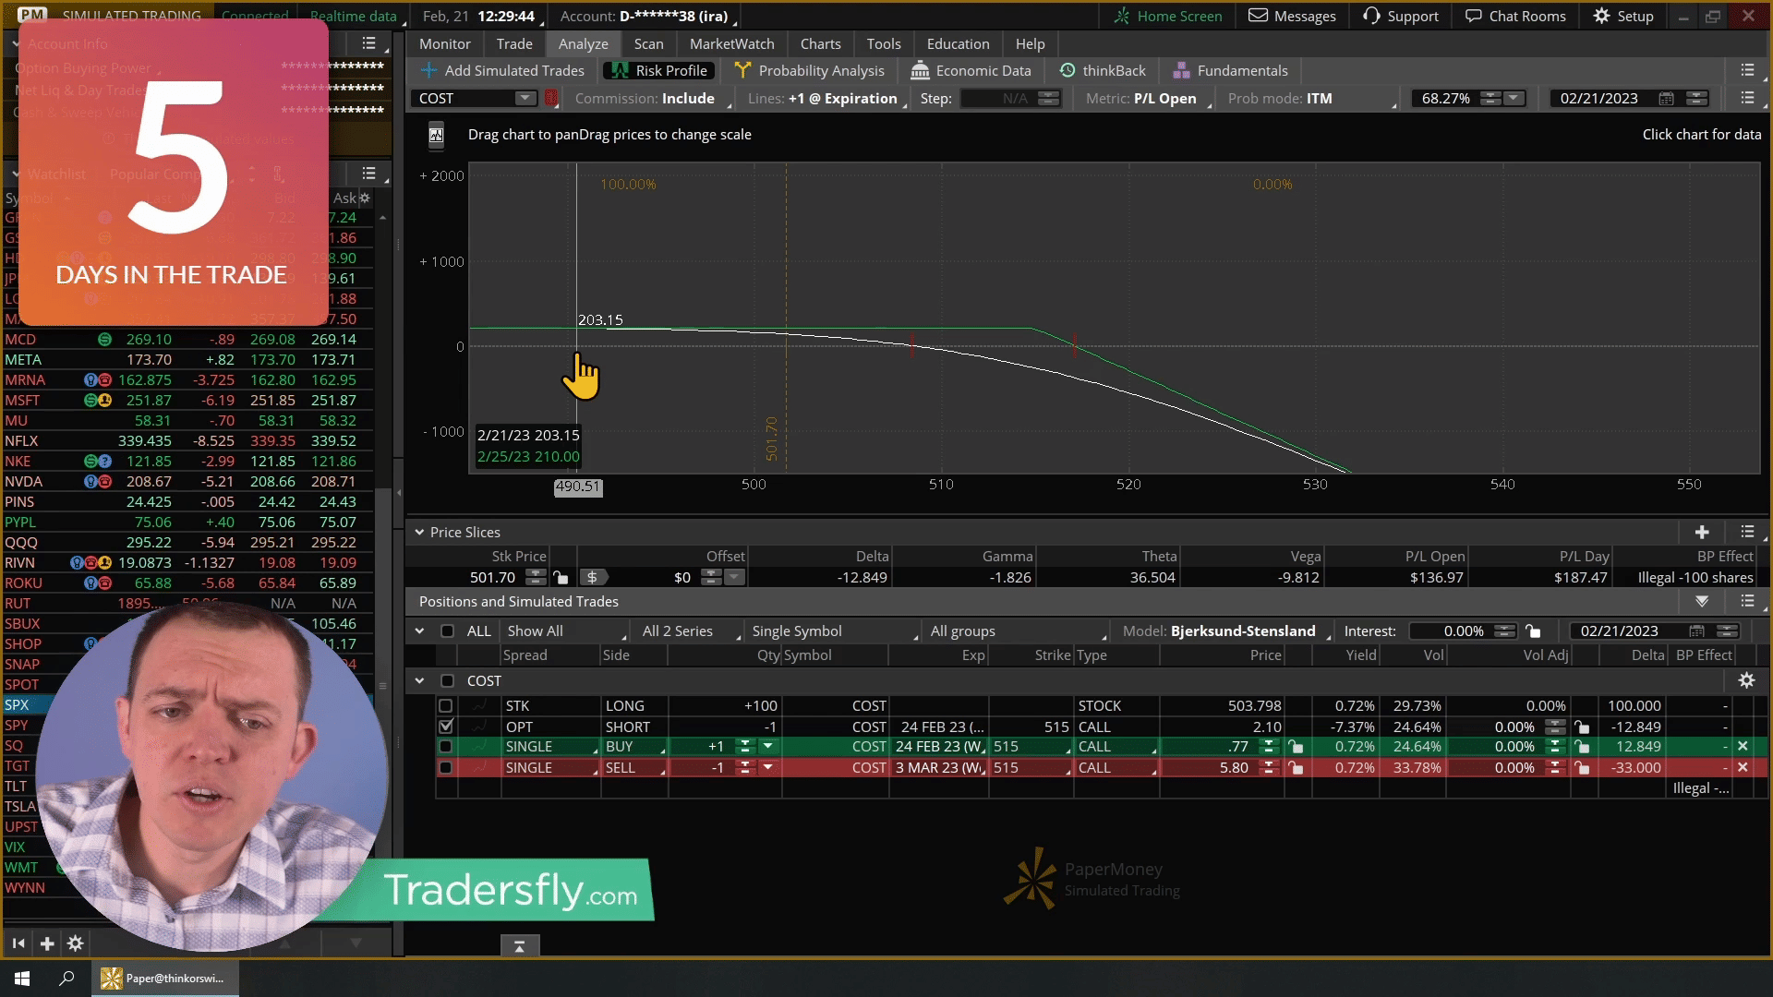Switch to the MarketWatch tab
The image size is (1773, 997).
(x=731, y=43)
